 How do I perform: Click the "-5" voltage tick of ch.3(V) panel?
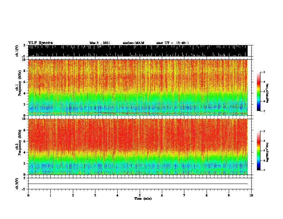[x=24, y=189]
